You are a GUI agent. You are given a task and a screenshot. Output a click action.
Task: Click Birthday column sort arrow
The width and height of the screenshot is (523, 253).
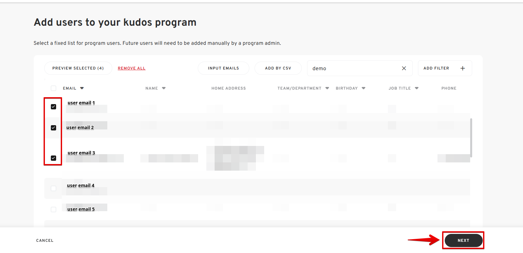pos(364,88)
